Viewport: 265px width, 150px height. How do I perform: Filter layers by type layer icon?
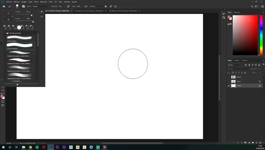252,65
